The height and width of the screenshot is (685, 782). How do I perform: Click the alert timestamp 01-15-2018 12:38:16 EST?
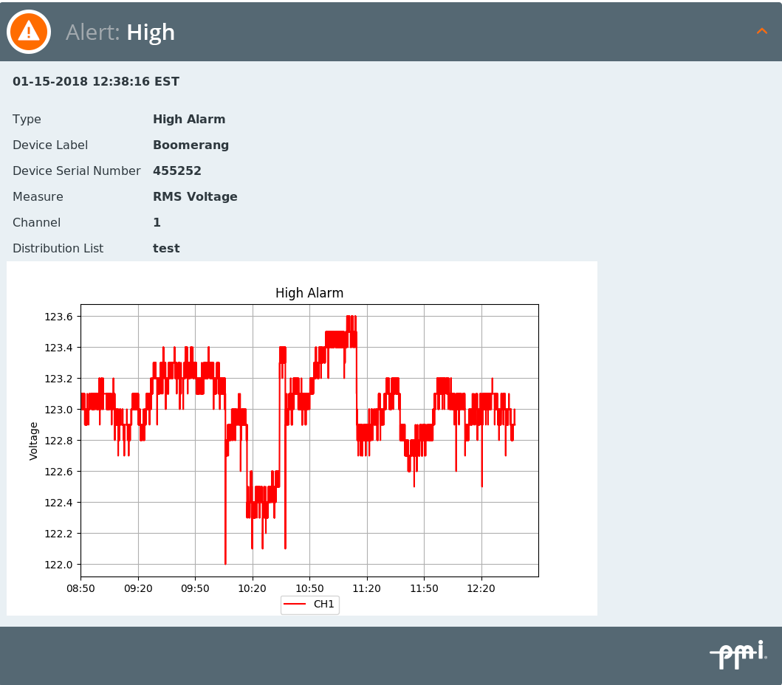click(x=96, y=82)
